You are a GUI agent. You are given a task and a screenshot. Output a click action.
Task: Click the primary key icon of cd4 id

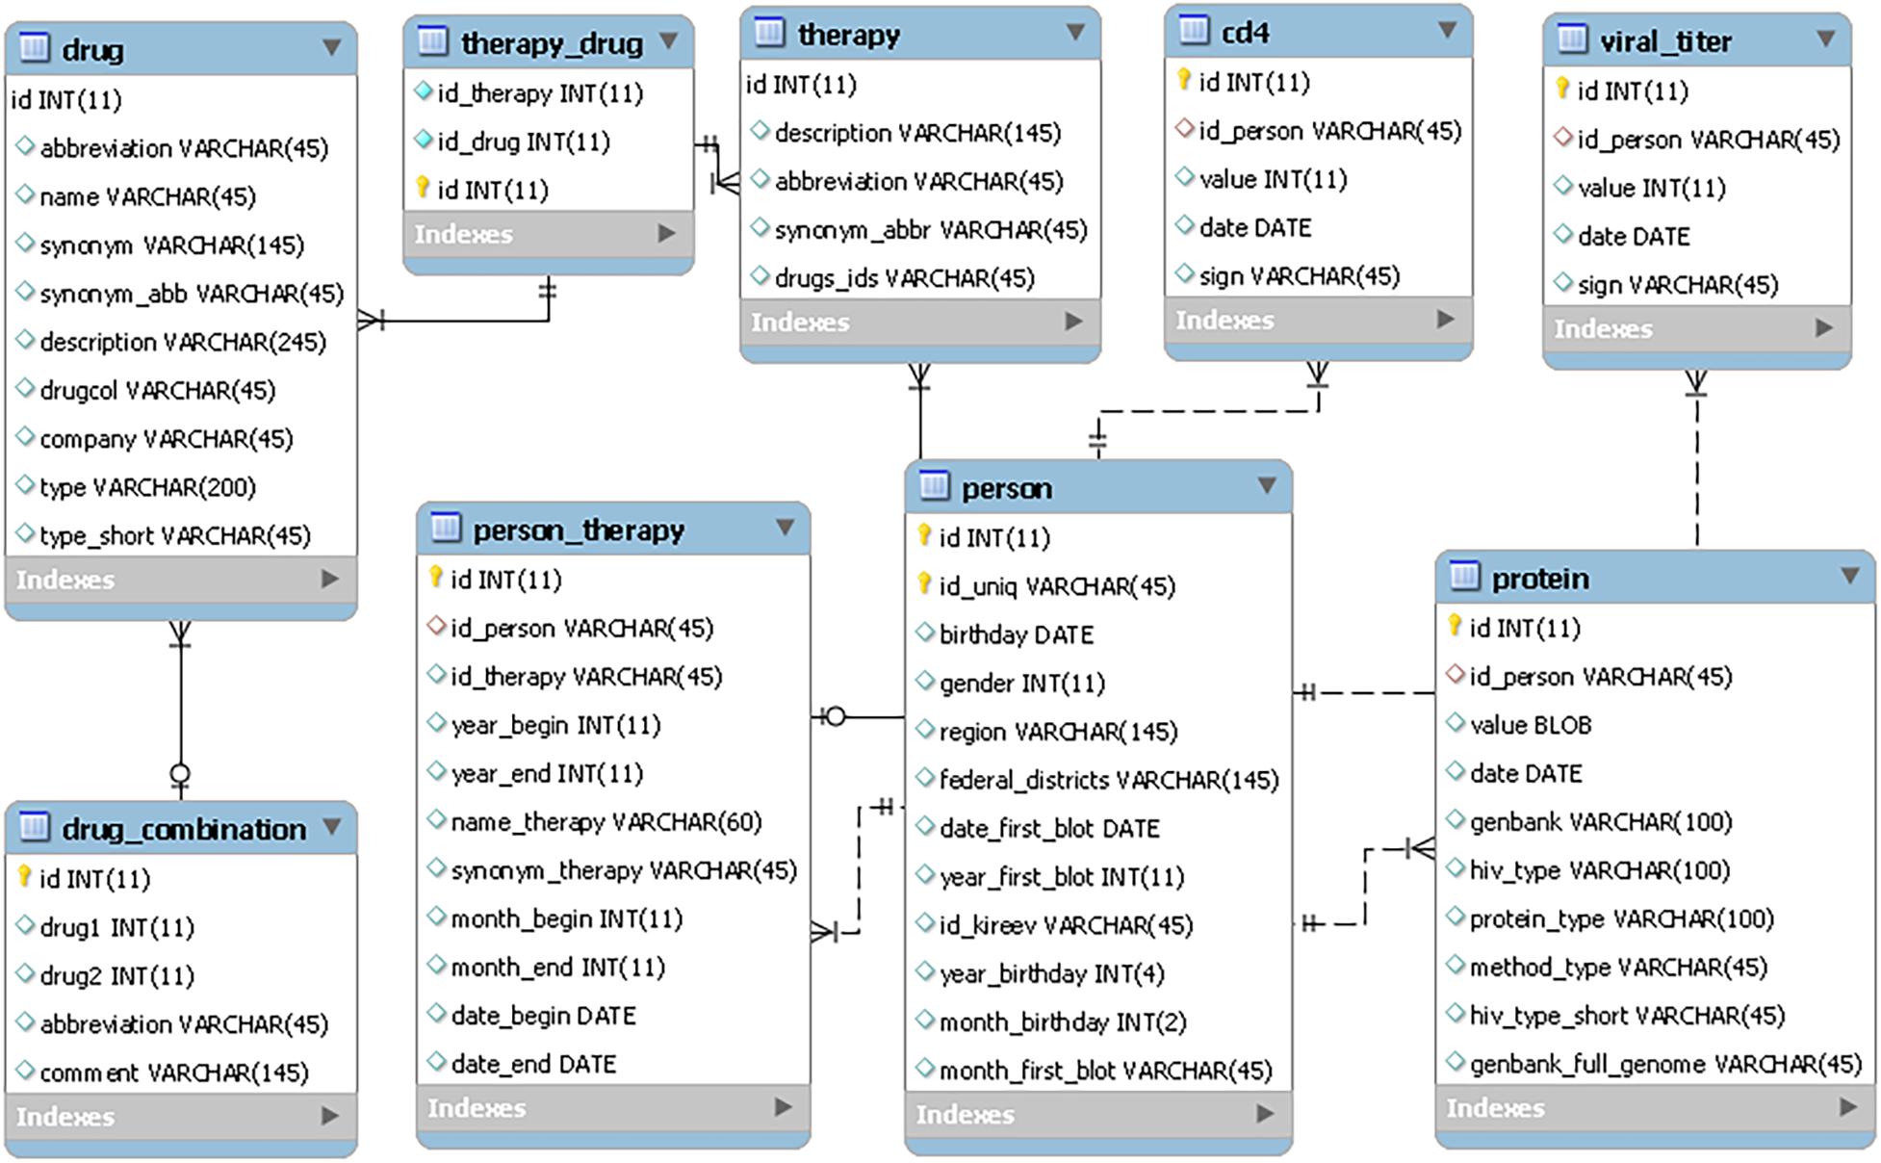click(x=1184, y=80)
